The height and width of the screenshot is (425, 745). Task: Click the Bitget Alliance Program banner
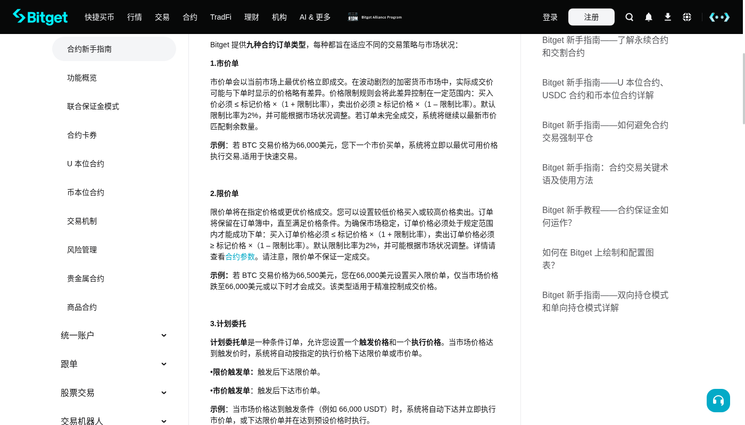tap(375, 17)
